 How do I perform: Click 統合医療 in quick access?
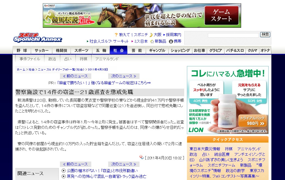[x=222, y=154]
